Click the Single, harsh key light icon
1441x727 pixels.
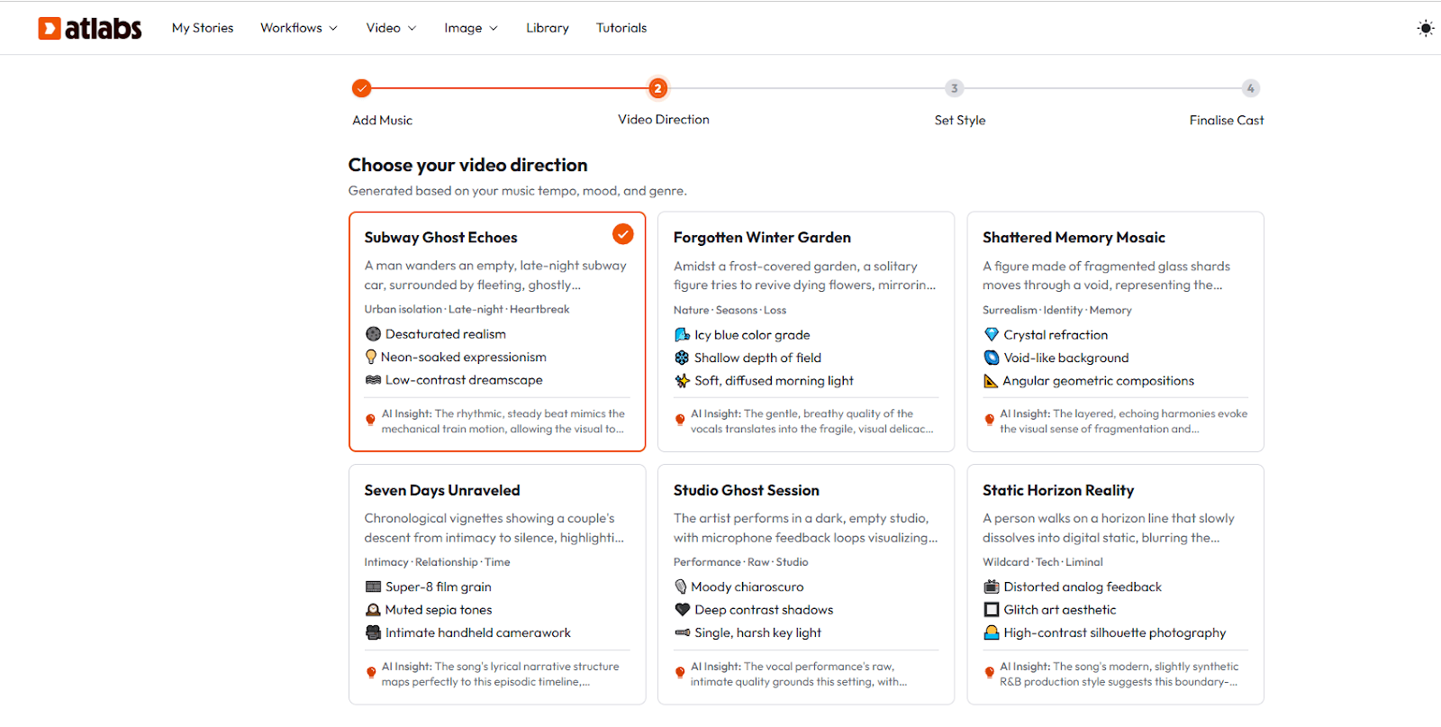[x=682, y=632]
